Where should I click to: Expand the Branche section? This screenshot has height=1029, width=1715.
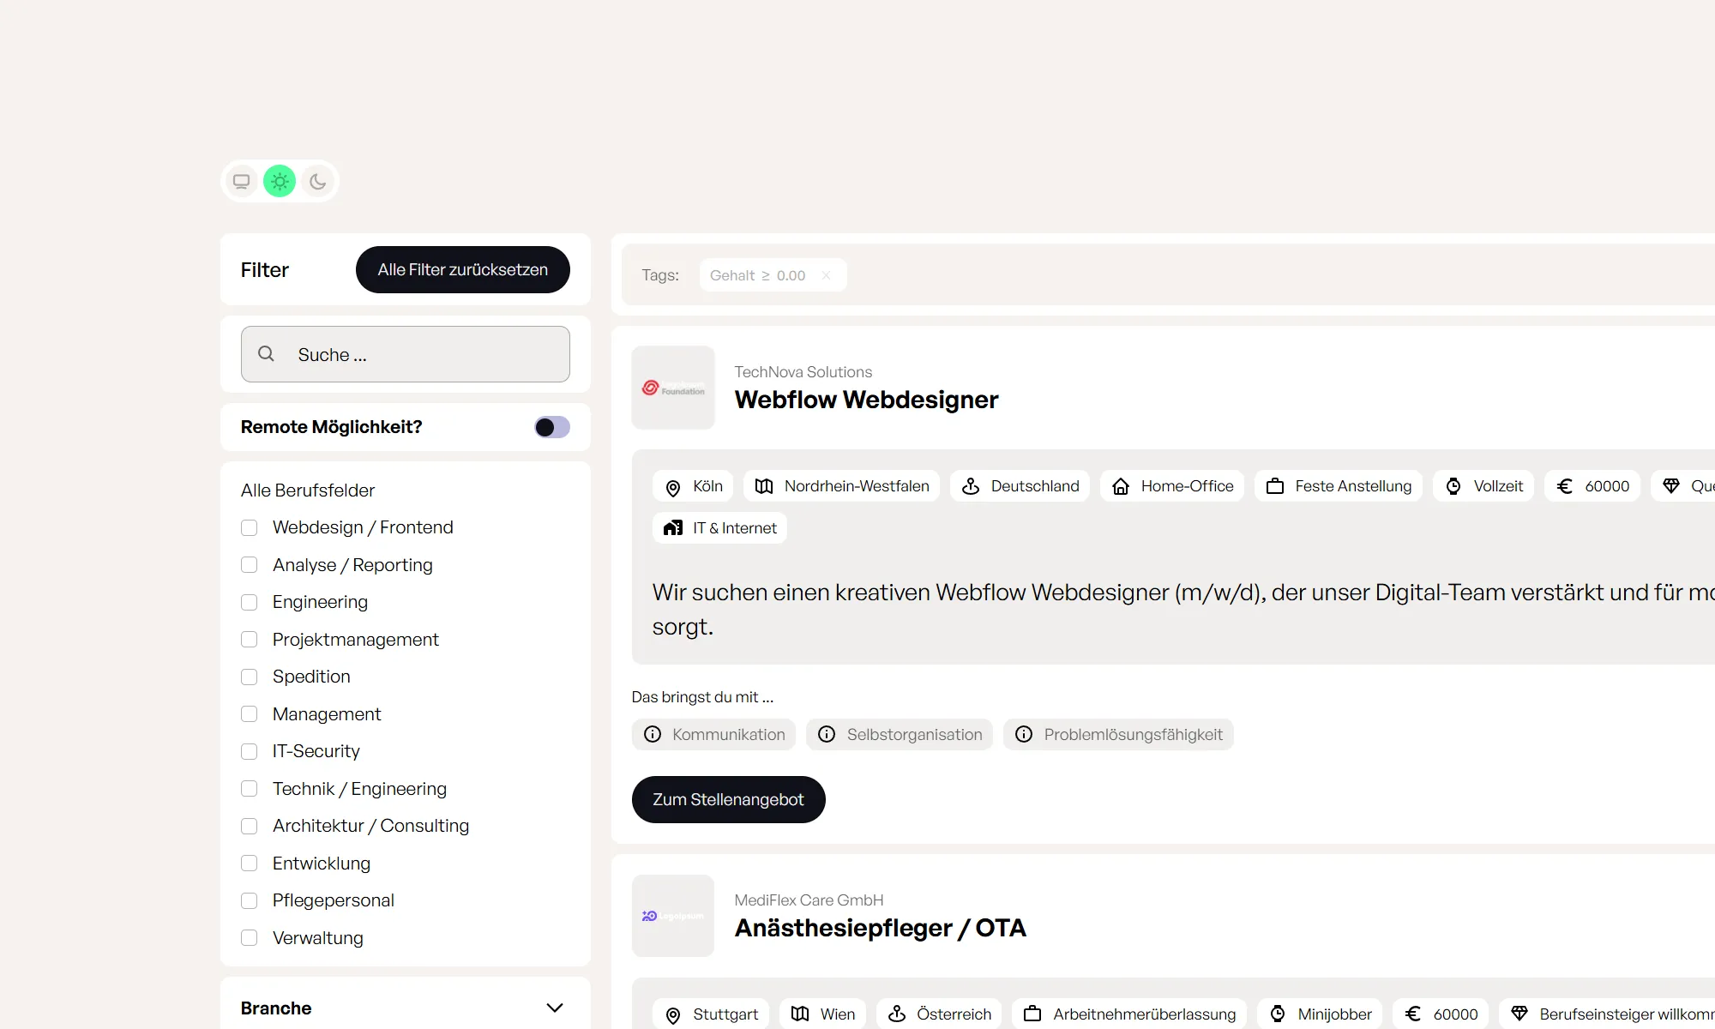coord(555,1008)
